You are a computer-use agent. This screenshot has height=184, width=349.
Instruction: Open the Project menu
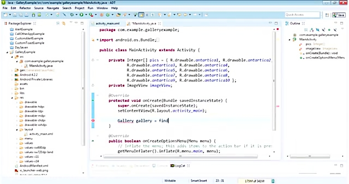point(79,8)
